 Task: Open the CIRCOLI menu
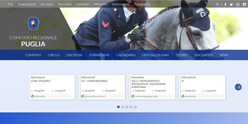[54, 55]
